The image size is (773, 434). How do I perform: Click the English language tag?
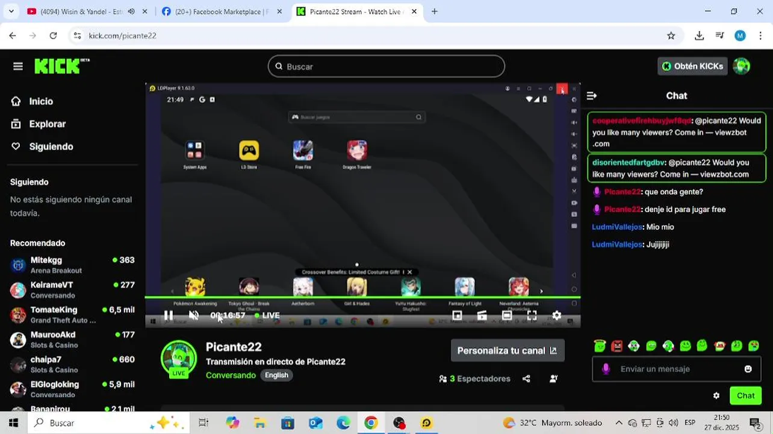tap(277, 375)
